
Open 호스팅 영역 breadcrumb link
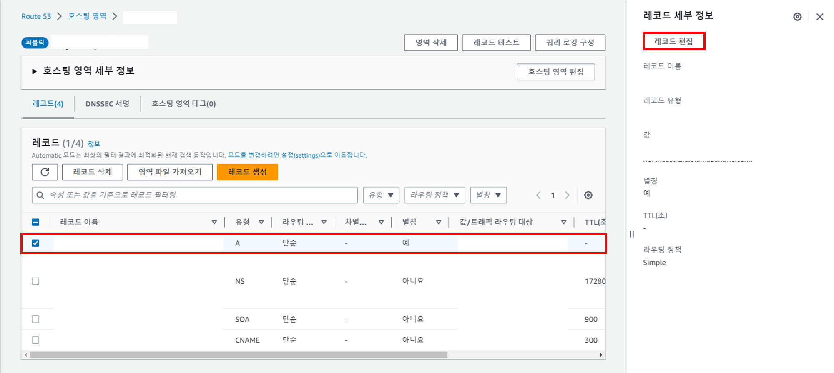[x=87, y=16]
